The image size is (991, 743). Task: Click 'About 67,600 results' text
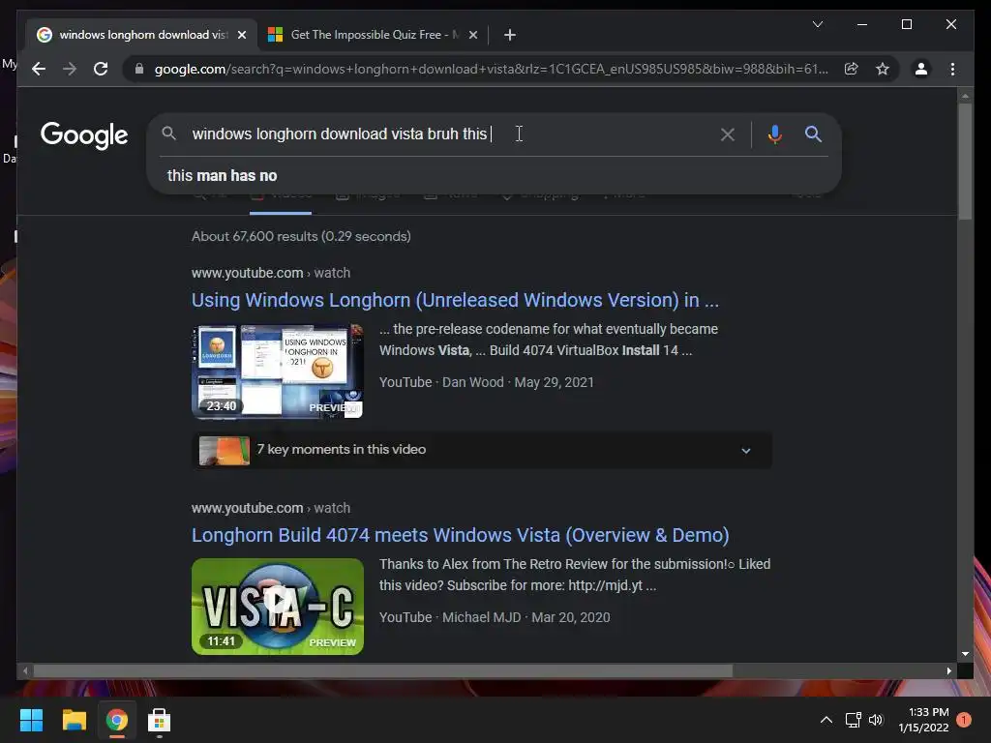tap(301, 236)
